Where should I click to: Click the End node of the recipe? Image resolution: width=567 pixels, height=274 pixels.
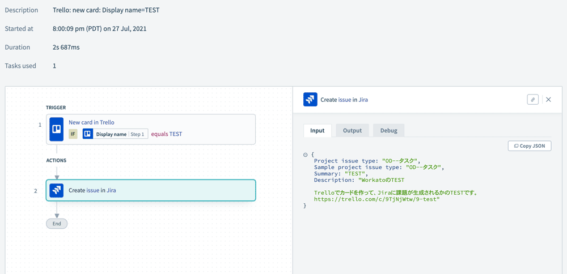coord(57,224)
